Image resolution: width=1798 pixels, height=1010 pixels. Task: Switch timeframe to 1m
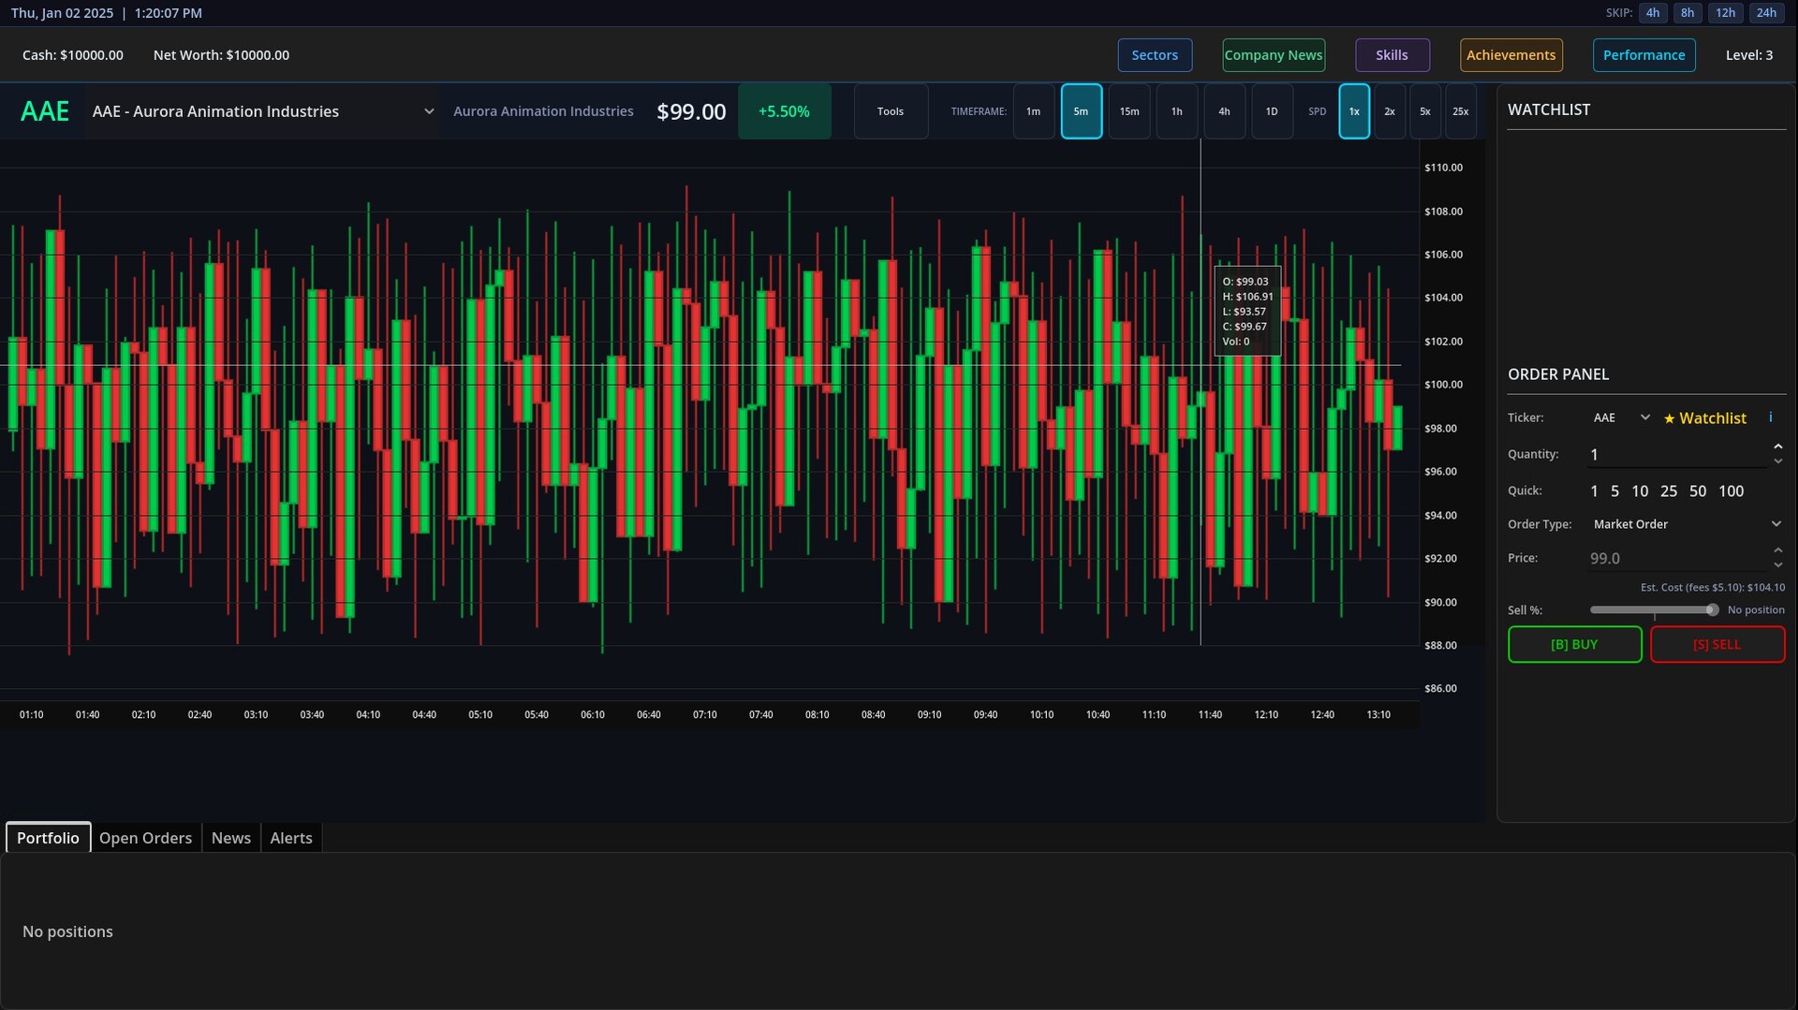1033,111
